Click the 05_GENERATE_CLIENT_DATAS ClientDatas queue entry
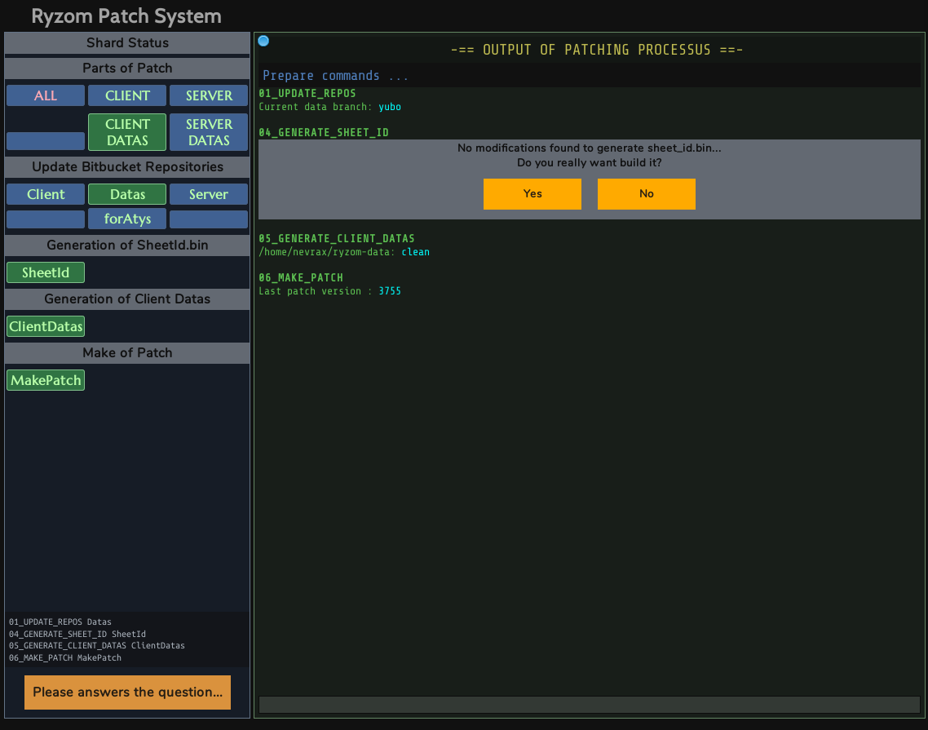 (x=96, y=646)
